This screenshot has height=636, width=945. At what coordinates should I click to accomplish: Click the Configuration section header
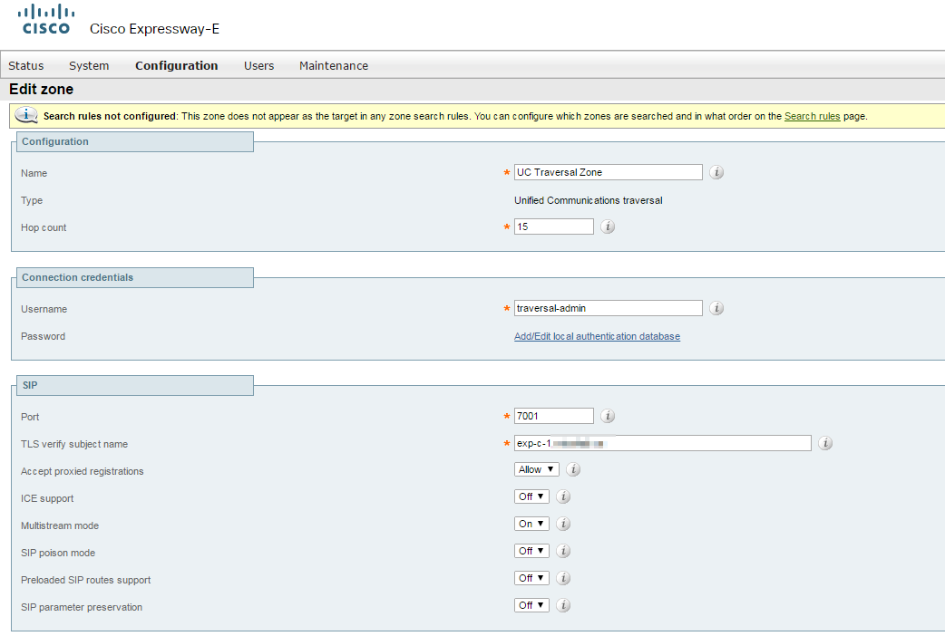[135, 141]
